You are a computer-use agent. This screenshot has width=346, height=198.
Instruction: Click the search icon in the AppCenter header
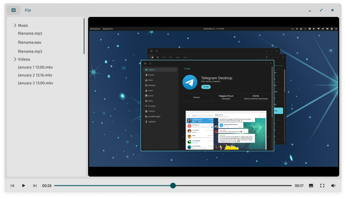pos(150,63)
